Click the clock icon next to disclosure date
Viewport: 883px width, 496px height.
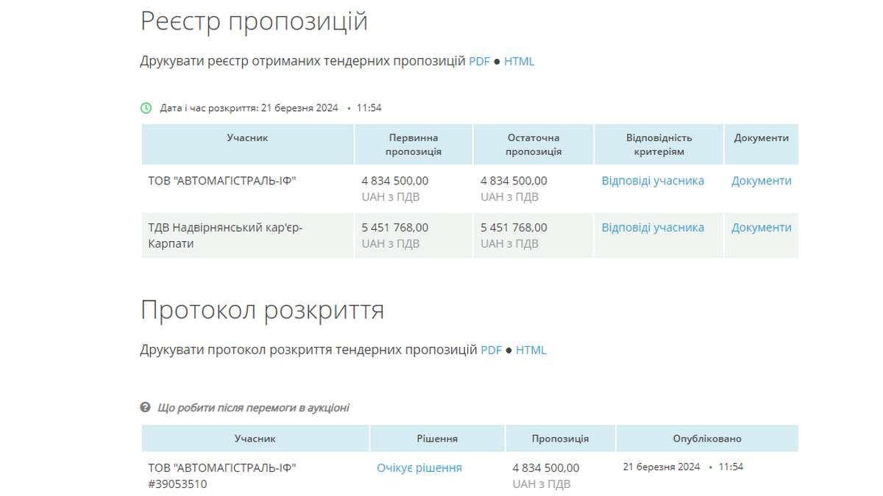(146, 107)
